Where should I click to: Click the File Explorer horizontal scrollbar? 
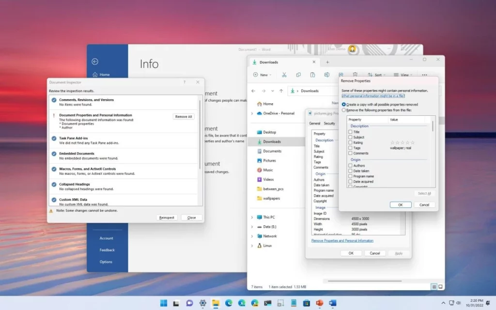tap(365, 280)
